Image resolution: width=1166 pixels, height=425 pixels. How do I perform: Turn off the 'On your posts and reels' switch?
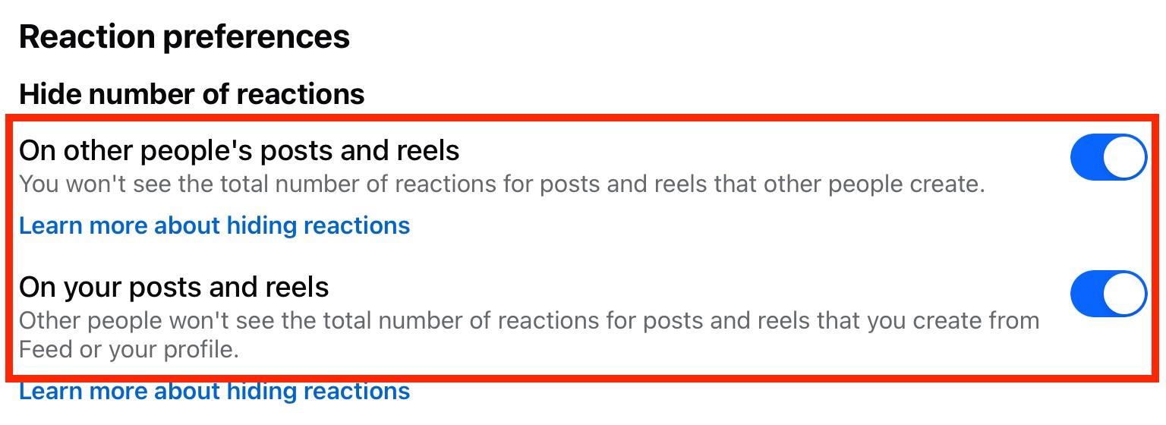point(1108,294)
